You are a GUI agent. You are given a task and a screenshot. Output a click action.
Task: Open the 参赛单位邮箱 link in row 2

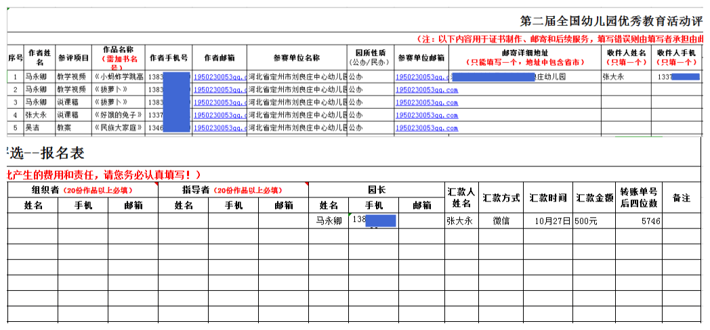tap(427, 89)
